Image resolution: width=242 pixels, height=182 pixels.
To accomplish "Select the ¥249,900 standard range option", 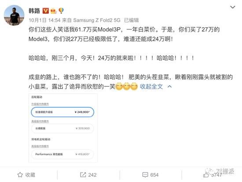I will click(62, 112).
